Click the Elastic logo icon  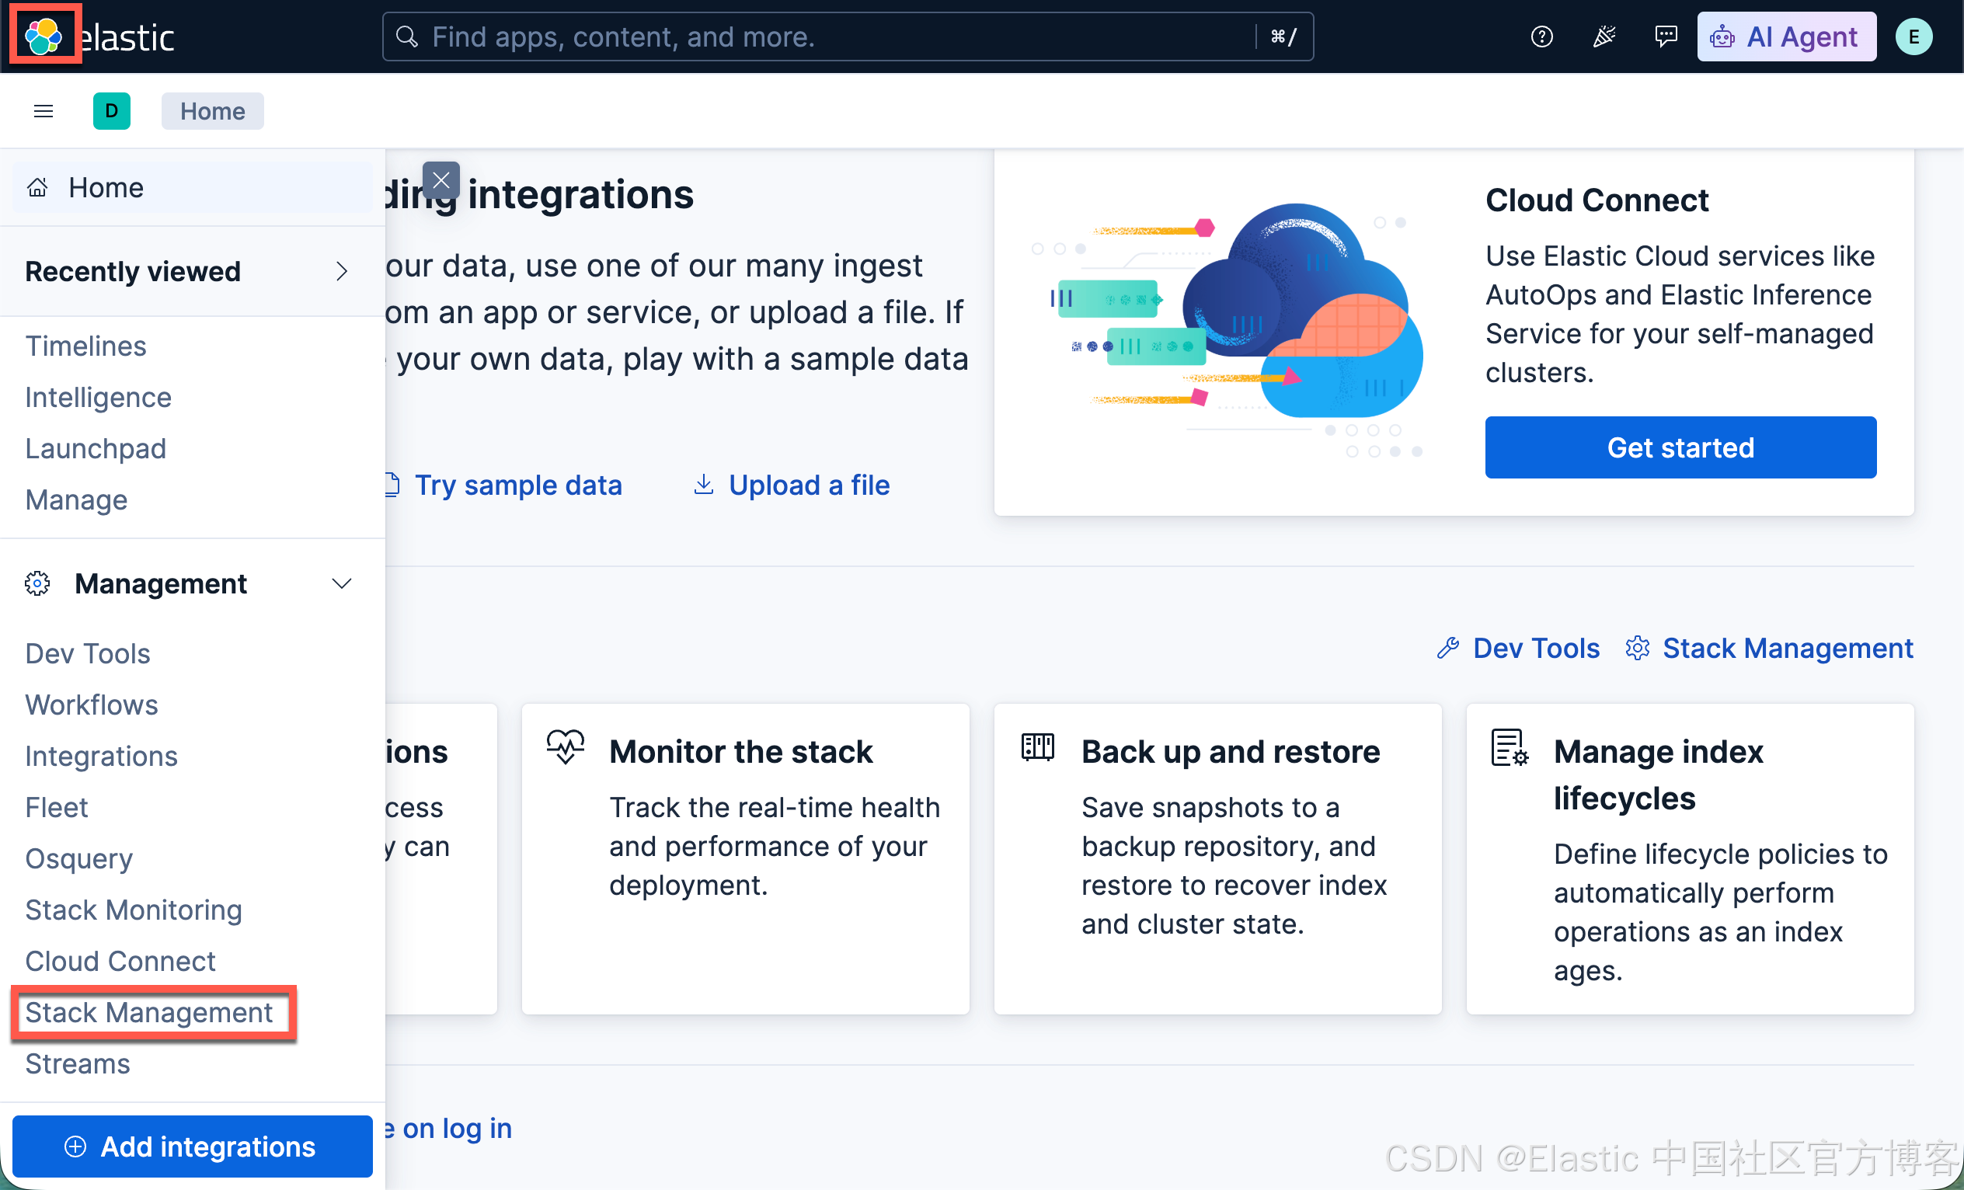pos(44,36)
